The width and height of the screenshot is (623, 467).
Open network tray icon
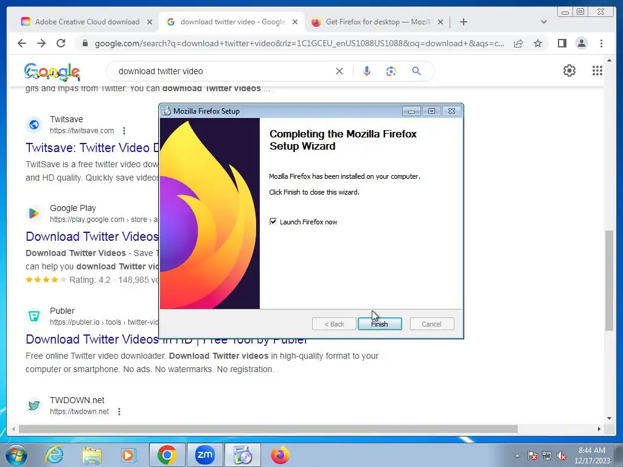(x=547, y=455)
